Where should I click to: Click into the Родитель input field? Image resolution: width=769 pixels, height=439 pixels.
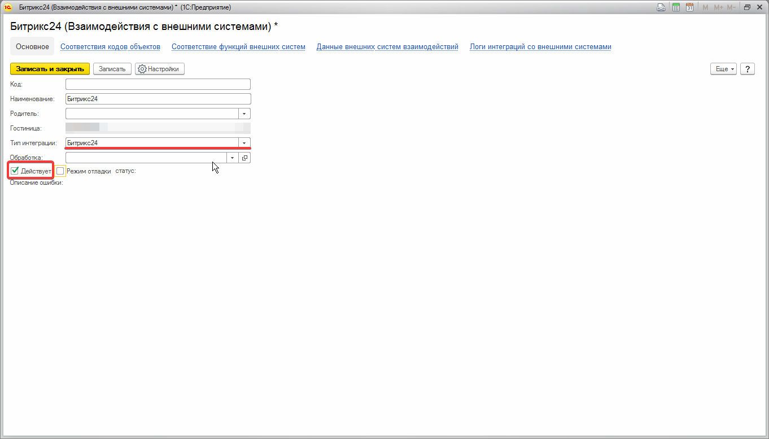tap(152, 114)
